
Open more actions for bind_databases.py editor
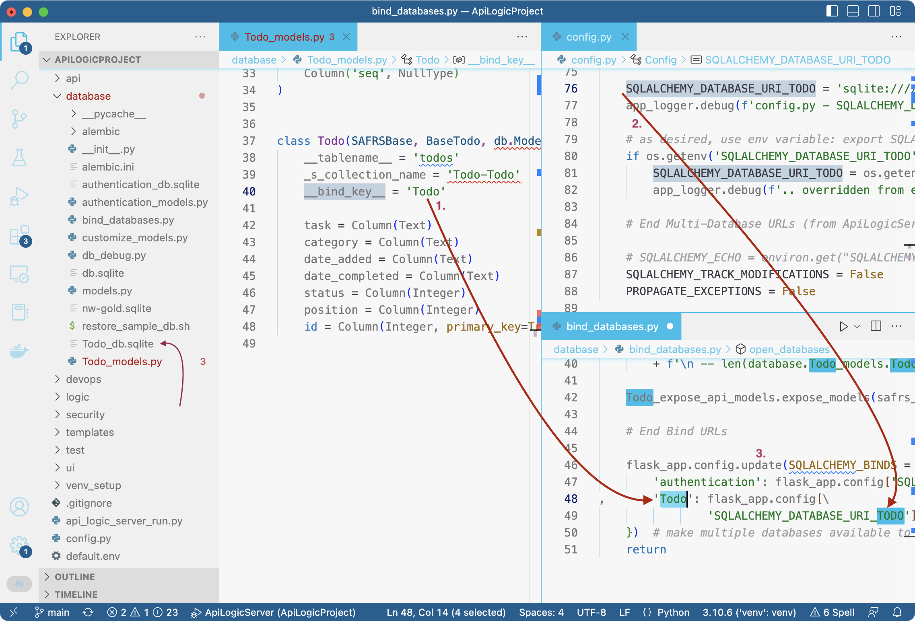tap(896, 326)
